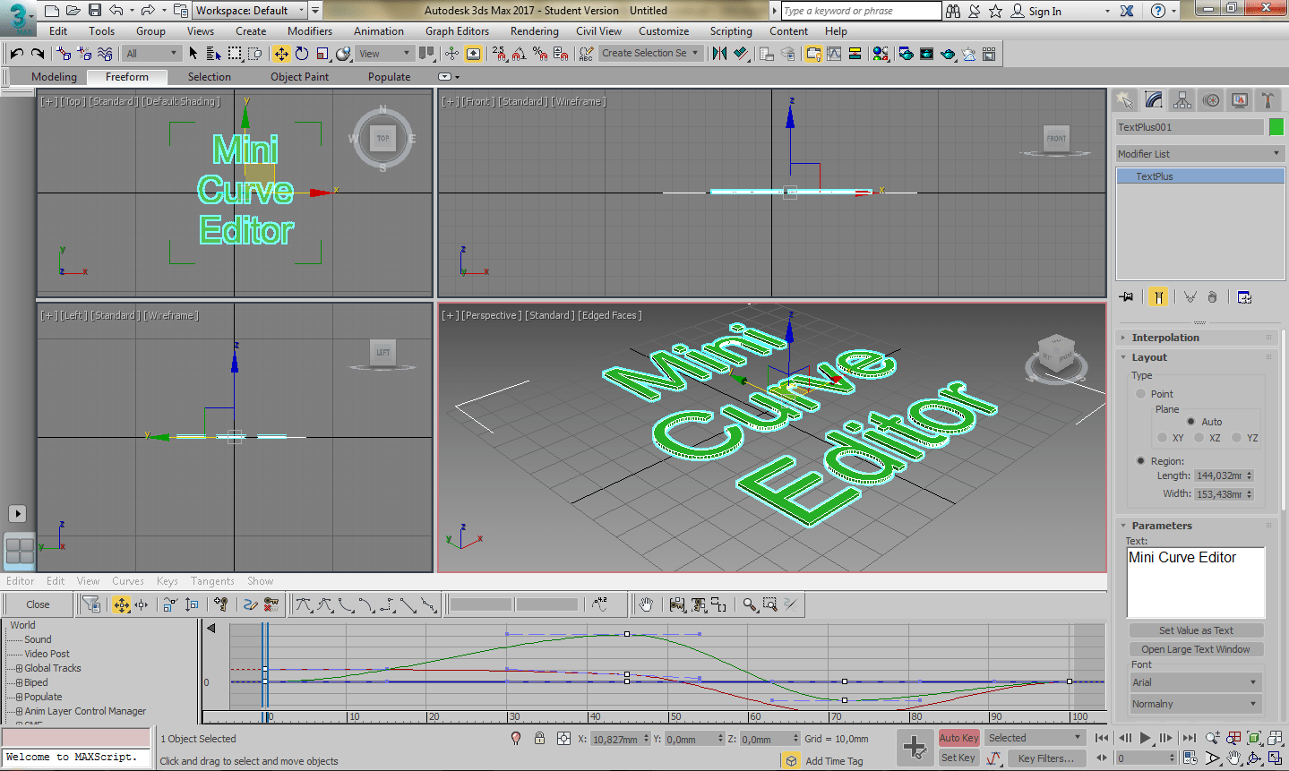Open Tangents menu in curve editor

click(212, 581)
